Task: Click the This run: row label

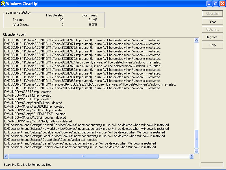Action: (x=18, y=20)
